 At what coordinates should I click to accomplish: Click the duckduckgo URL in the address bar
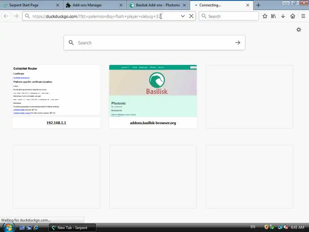pos(97,16)
